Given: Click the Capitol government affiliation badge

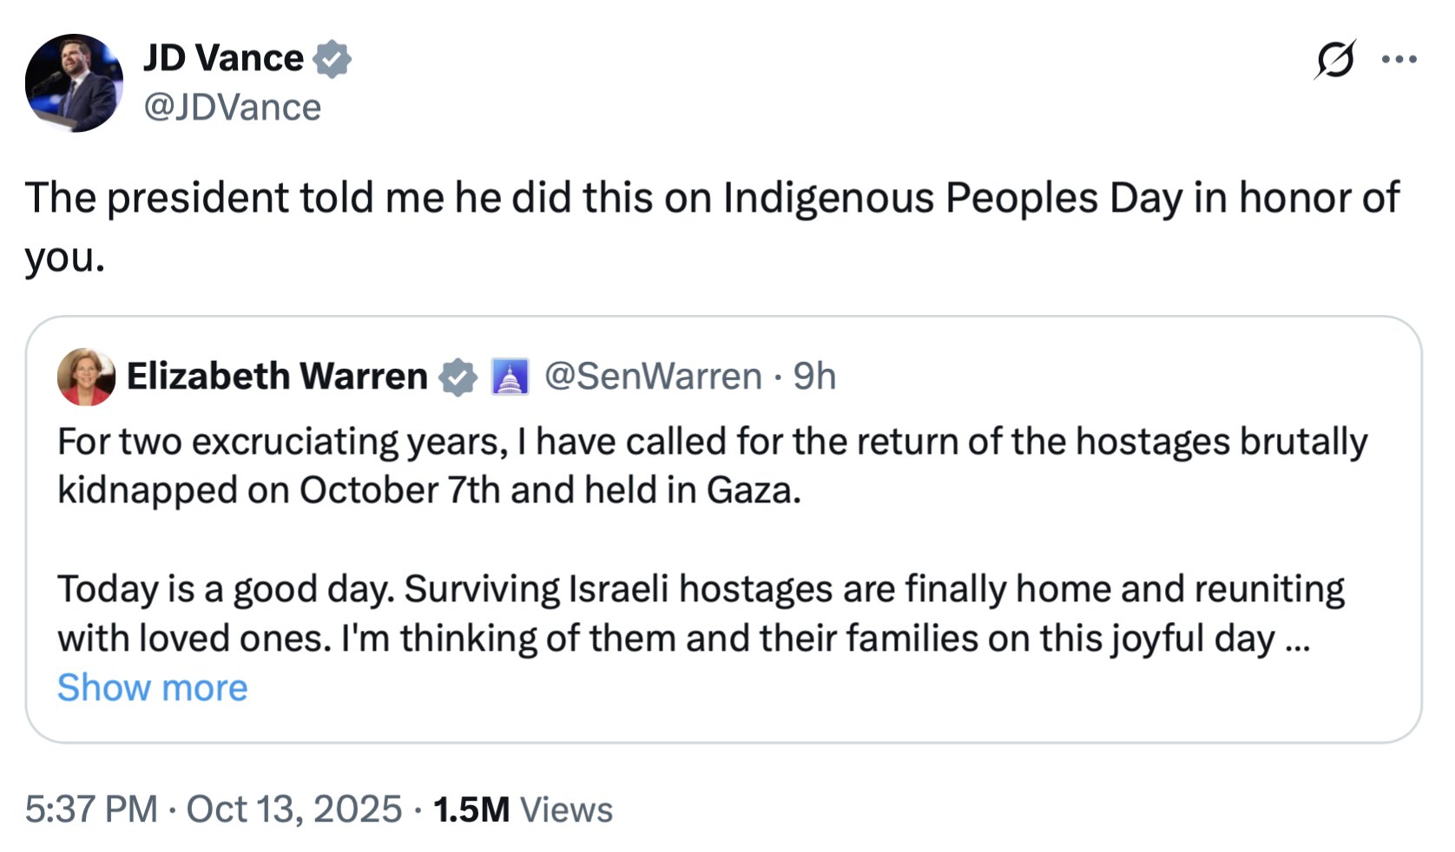Looking at the screenshot, I should (510, 377).
